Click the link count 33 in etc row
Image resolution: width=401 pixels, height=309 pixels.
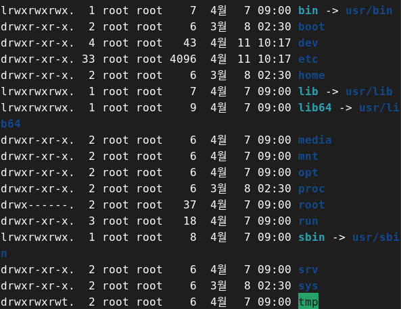(88, 59)
